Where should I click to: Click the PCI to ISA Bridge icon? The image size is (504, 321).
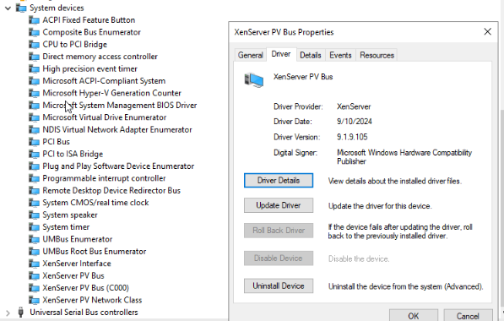[x=34, y=154]
